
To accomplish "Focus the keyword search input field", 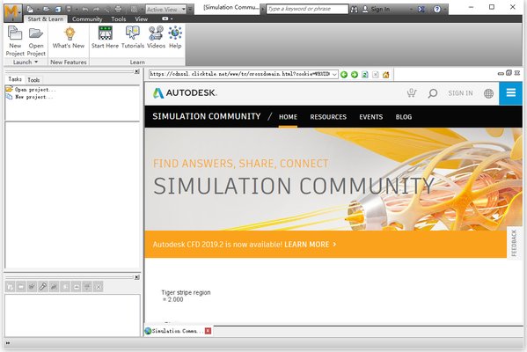I will pos(307,9).
